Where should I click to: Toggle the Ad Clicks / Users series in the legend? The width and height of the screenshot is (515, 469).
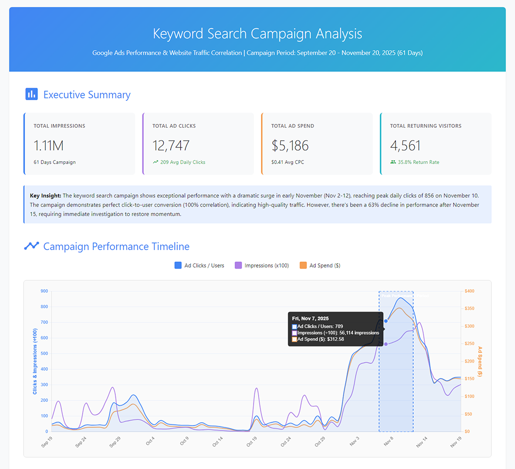click(199, 265)
